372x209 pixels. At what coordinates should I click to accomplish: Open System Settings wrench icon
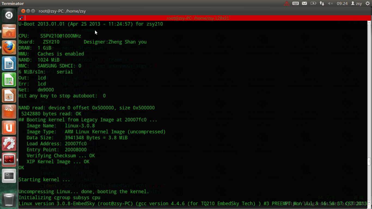tap(9, 144)
